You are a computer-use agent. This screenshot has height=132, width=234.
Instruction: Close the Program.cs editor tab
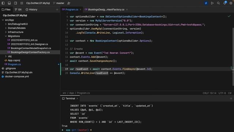click(80, 10)
